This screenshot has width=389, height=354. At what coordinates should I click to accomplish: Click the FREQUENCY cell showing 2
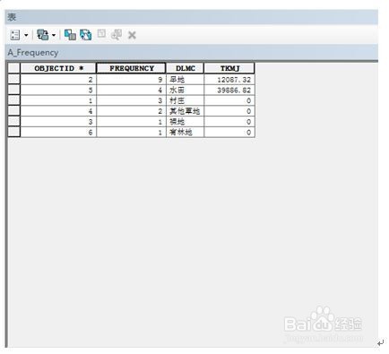[131, 111]
